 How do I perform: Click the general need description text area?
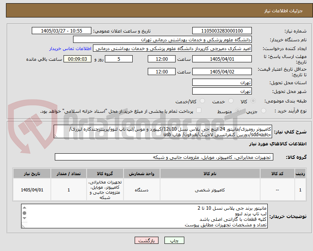pos(163,132)
